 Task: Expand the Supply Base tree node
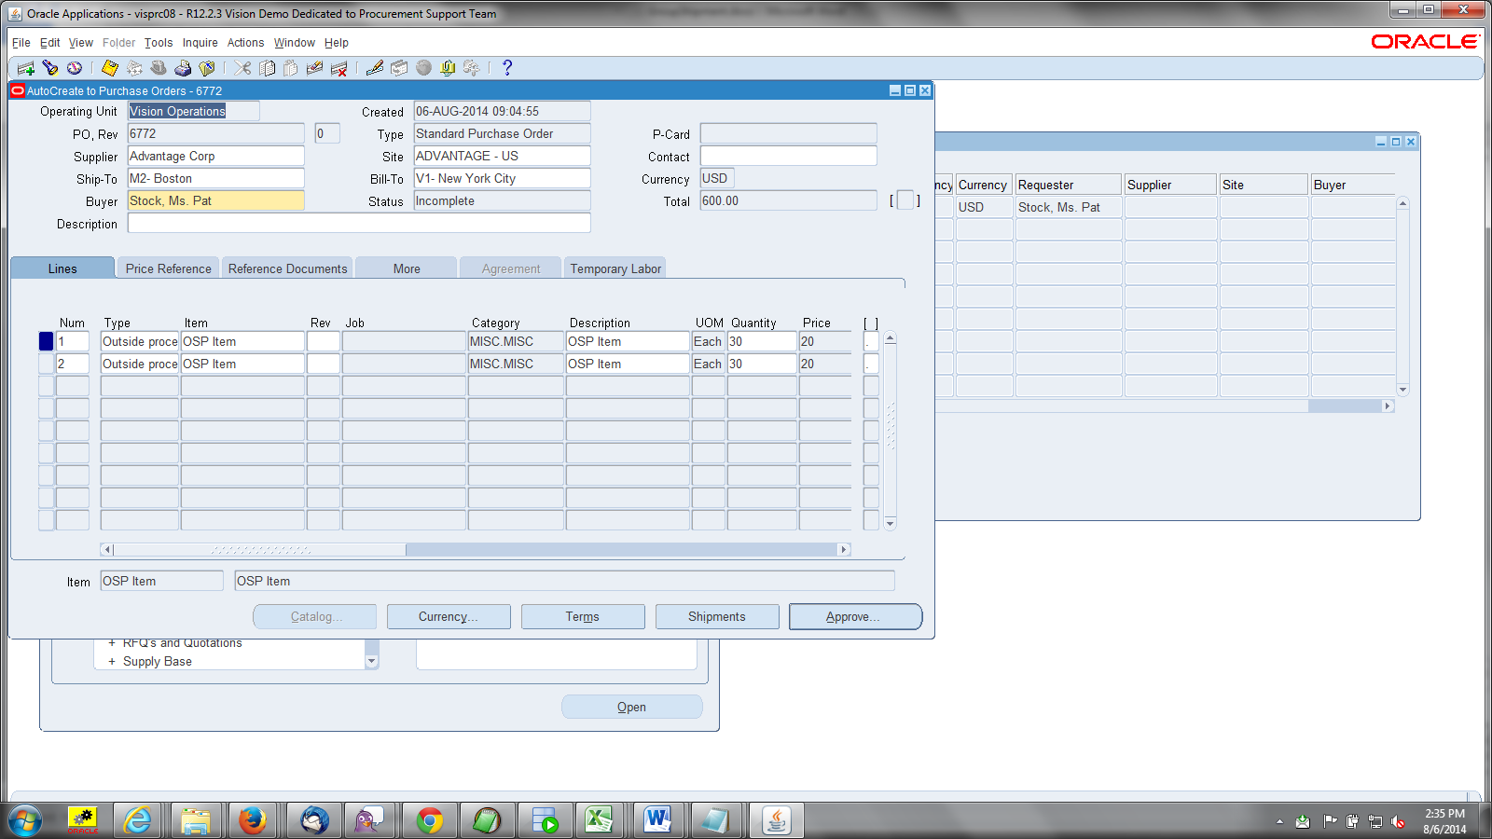coord(112,662)
